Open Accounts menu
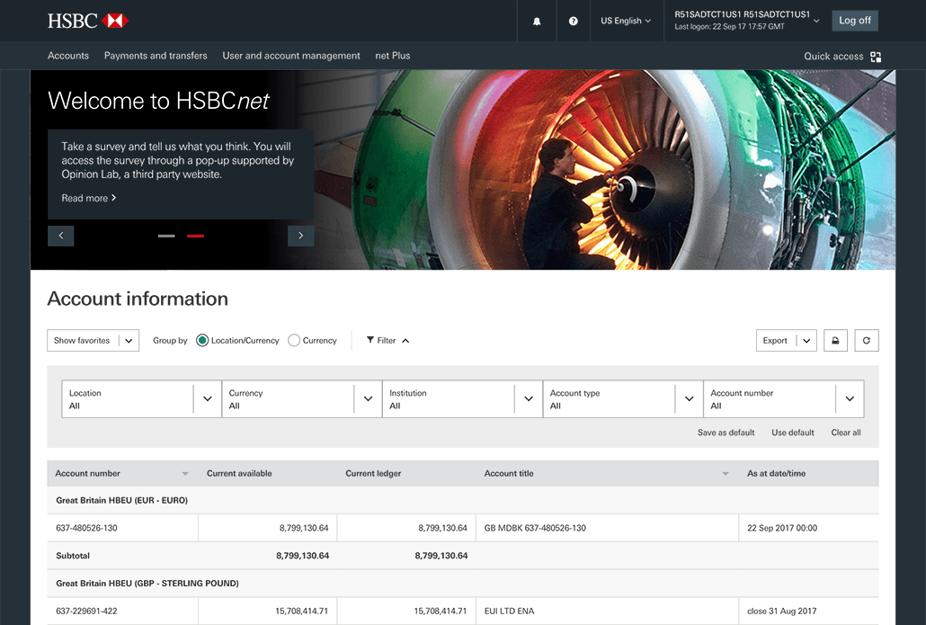Image resolution: width=926 pixels, height=625 pixels. 68,56
